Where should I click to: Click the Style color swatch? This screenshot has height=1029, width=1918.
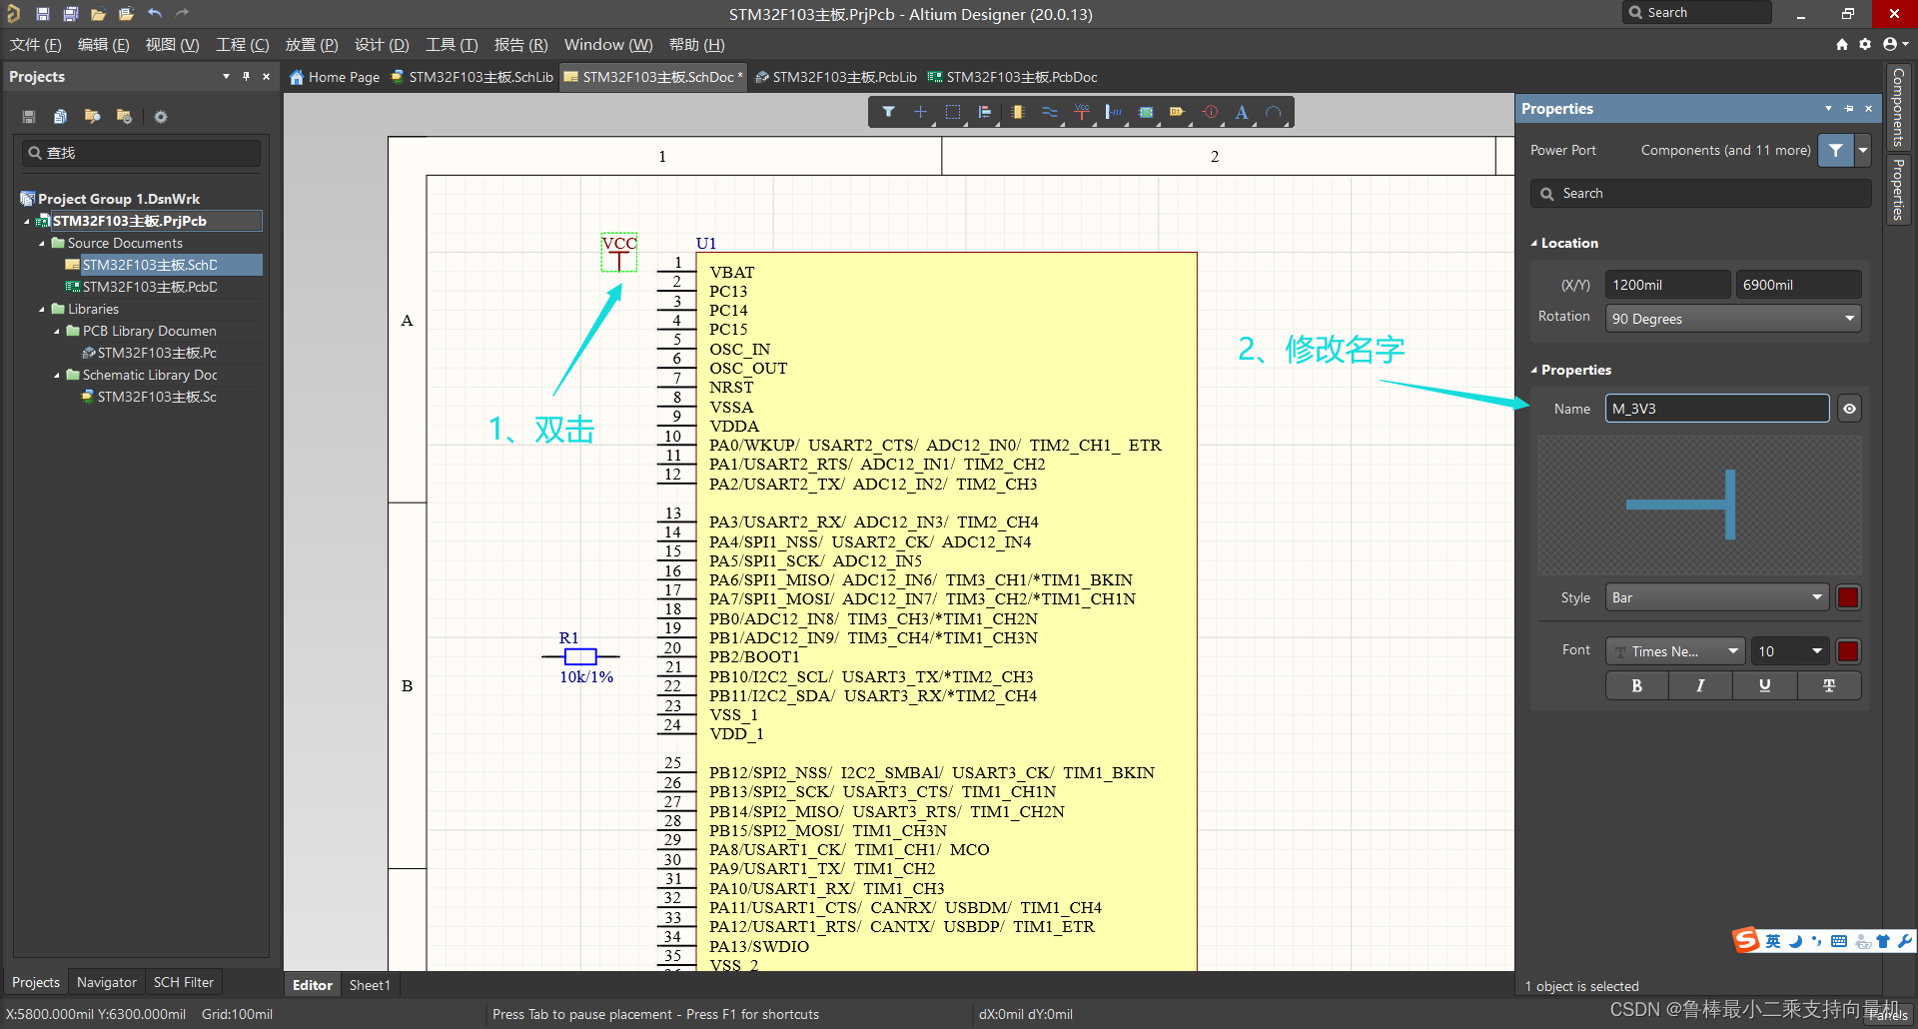(1848, 597)
